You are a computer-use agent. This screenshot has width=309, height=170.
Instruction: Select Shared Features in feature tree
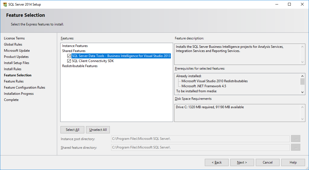(74, 51)
